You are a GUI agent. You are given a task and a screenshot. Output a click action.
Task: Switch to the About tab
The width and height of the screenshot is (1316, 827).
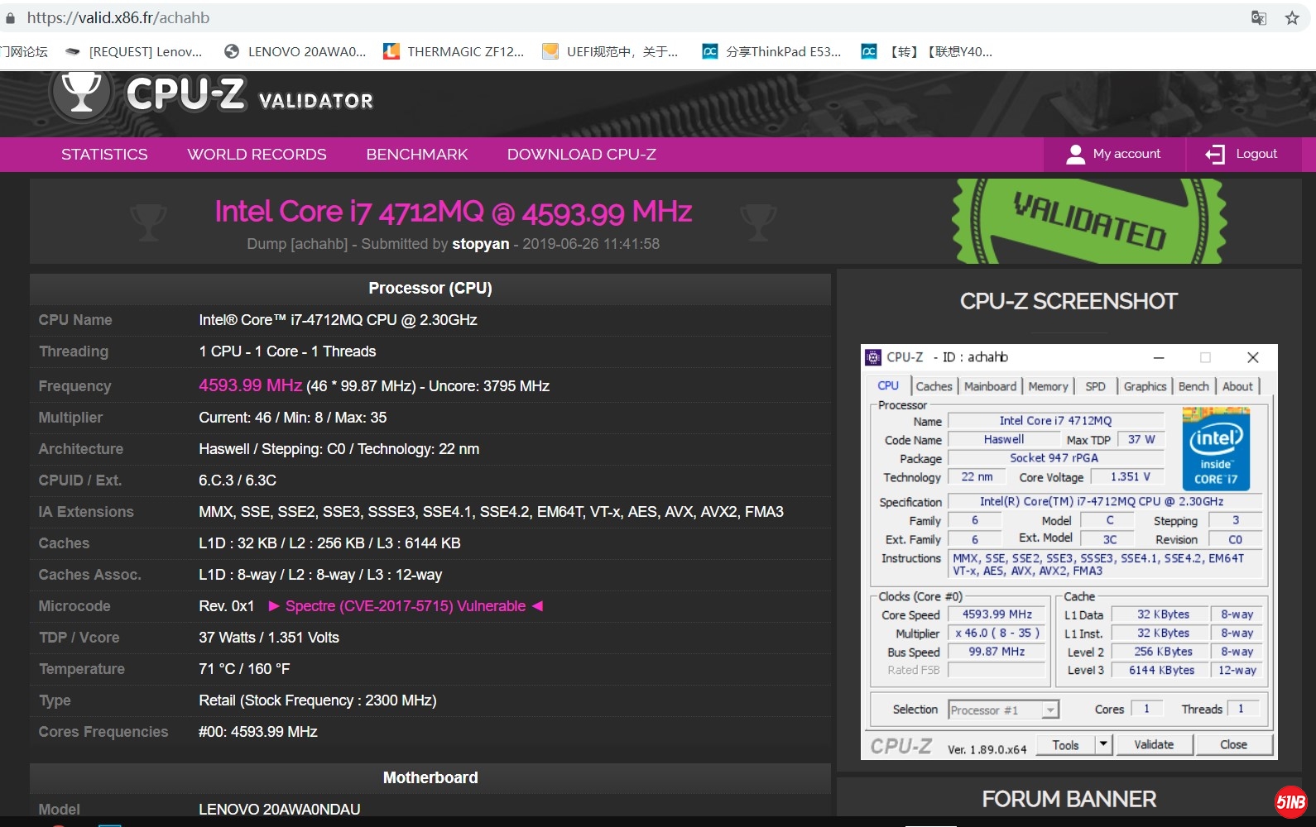(1237, 386)
